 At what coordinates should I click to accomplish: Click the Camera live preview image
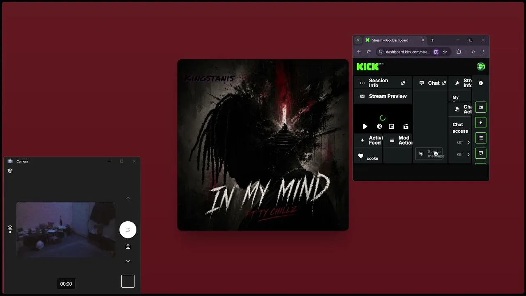66,230
